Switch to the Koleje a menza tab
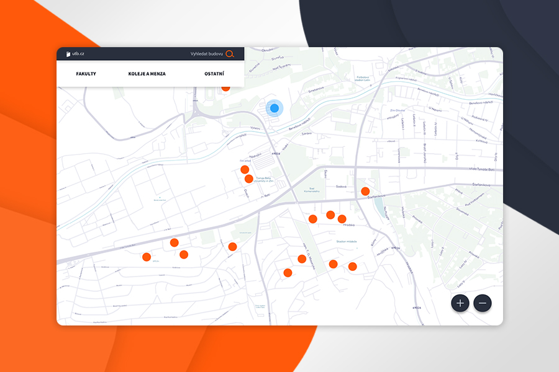This screenshot has height=372, width=559. [147, 74]
